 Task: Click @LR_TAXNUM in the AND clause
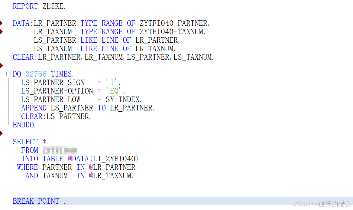pos(111,176)
